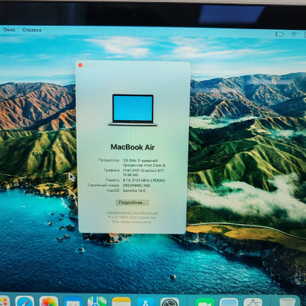Click the Процессор label

pos(109,160)
